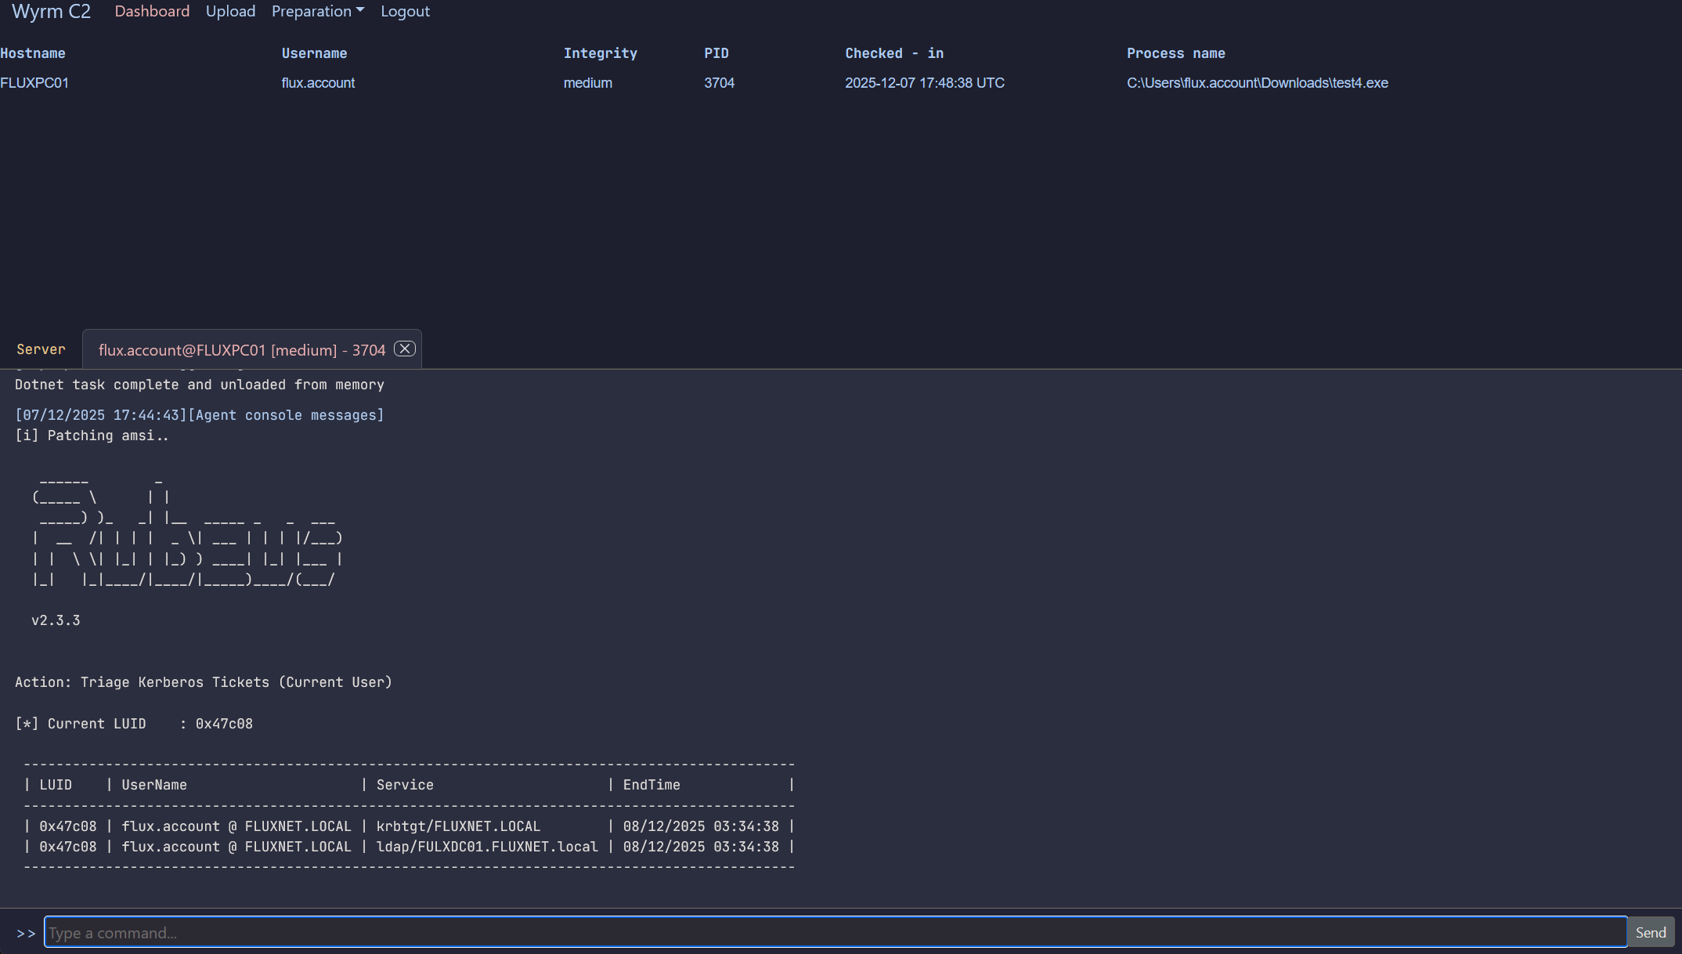This screenshot has height=954, width=1682.
Task: Click the Checked - in column header
Action: point(893,53)
